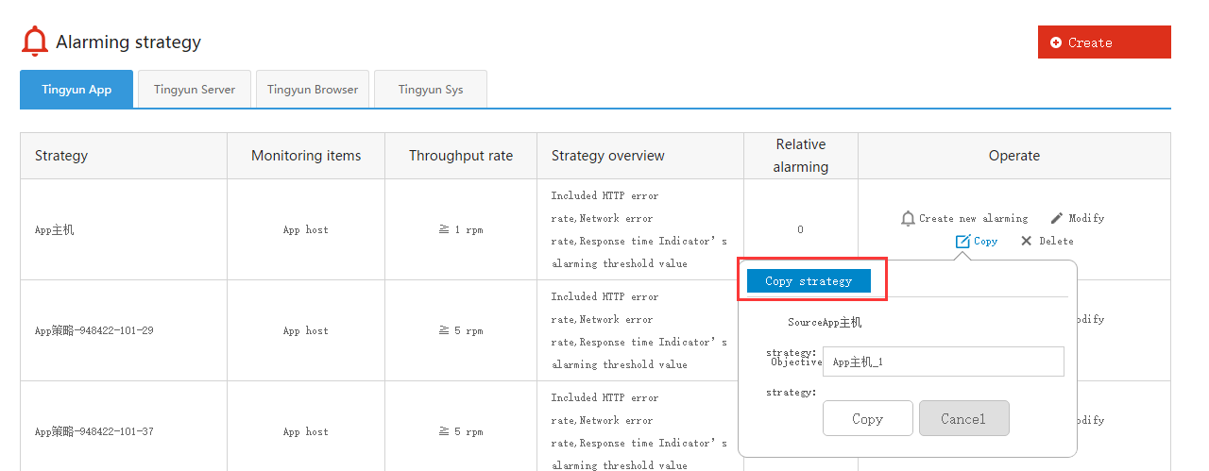Click the Throughput rate column header
Screen dimensions: 1209x471
[x=461, y=156]
